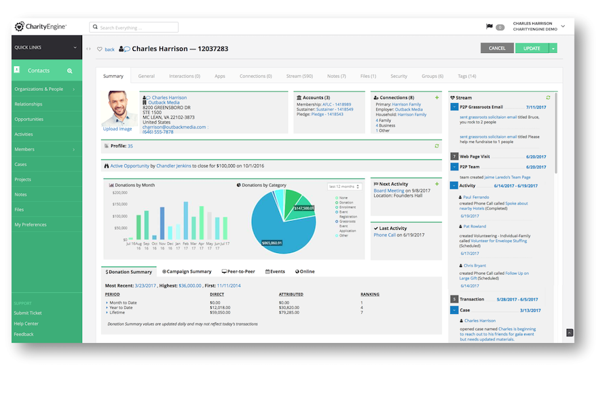This screenshot has width=611, height=396.
Task: Collapse the sidebar with the arrows icon
Action: pos(88,49)
